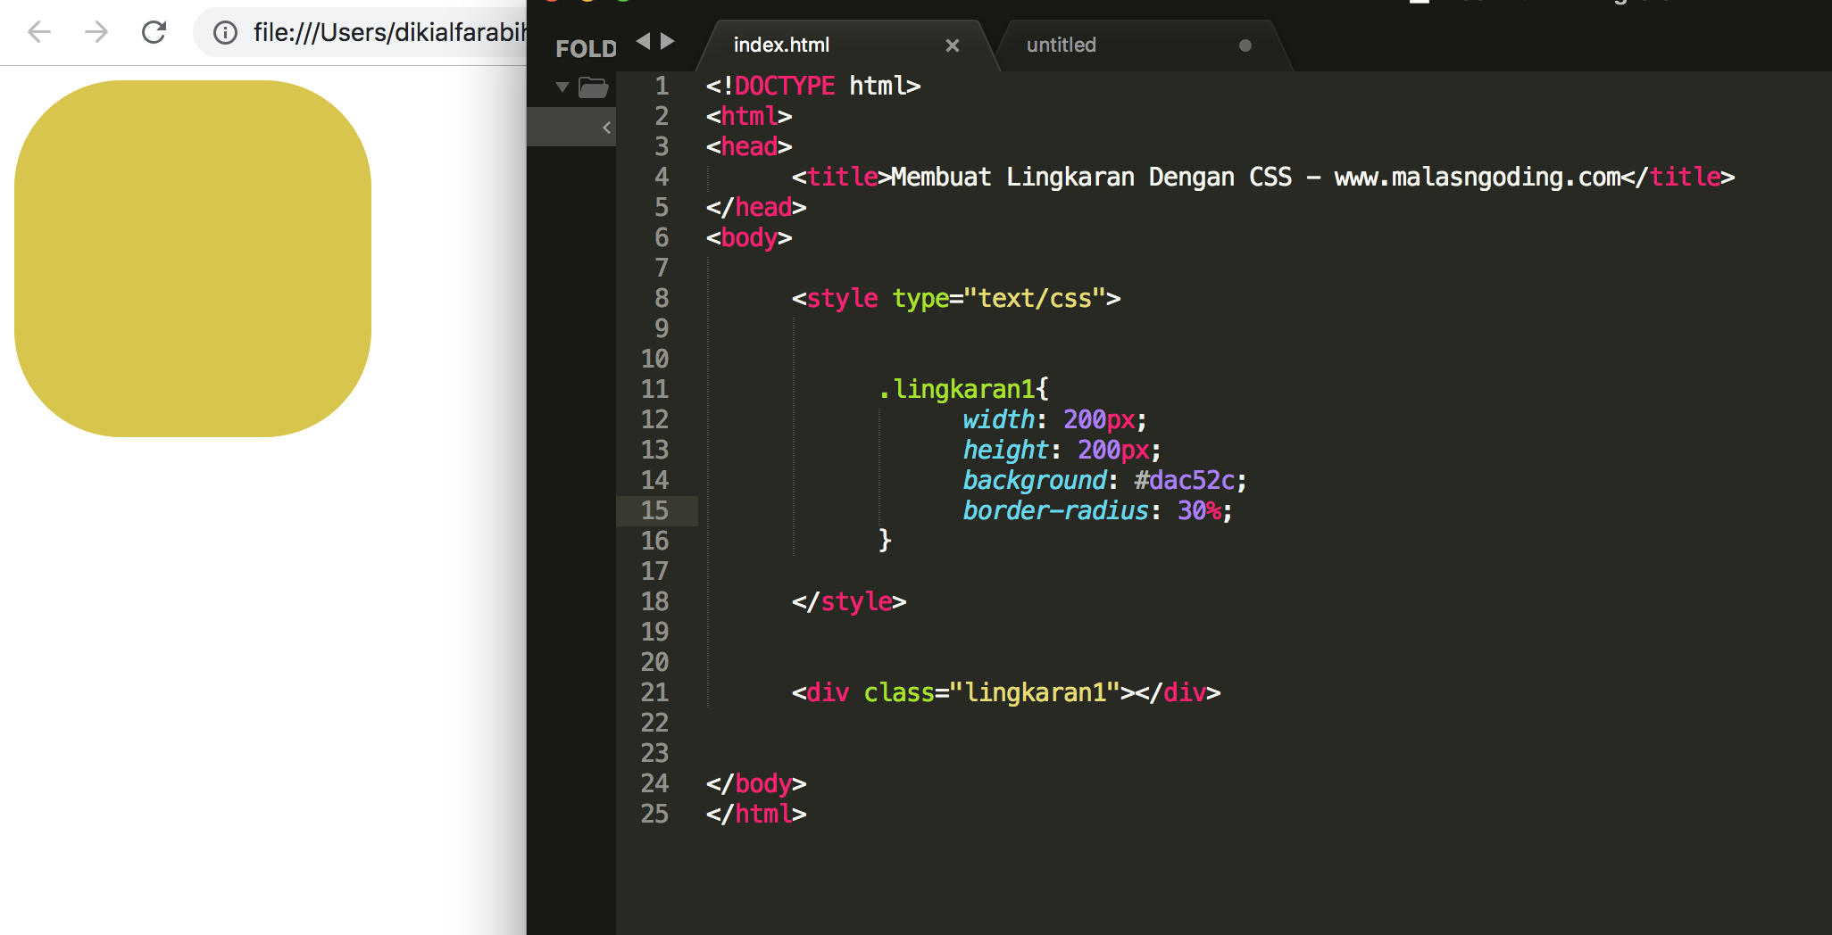Click the opening html tag on line 2

click(749, 116)
